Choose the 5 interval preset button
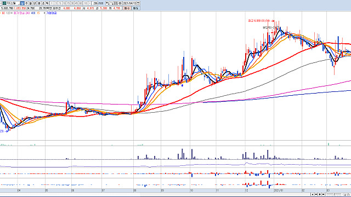Screen dimensions: 351x197 60,3
